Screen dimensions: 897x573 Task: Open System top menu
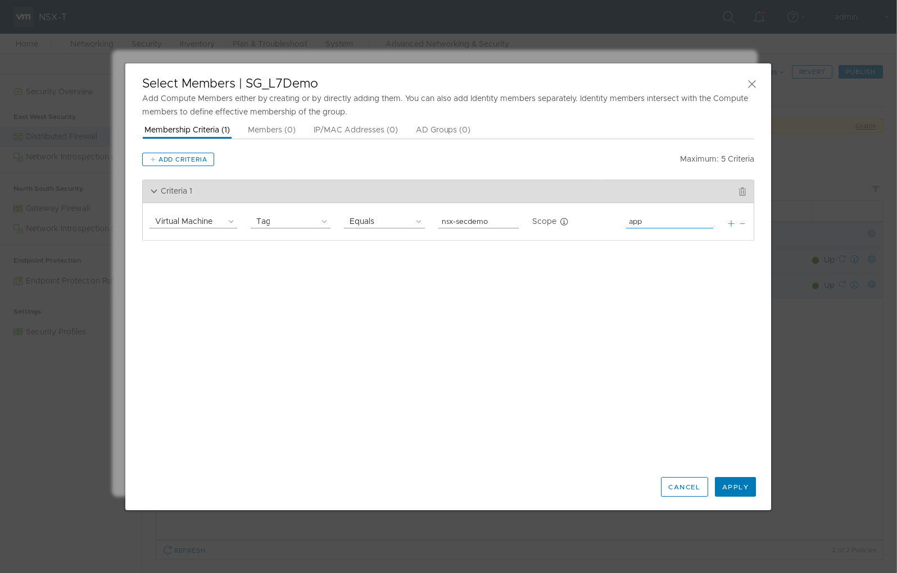339,44
